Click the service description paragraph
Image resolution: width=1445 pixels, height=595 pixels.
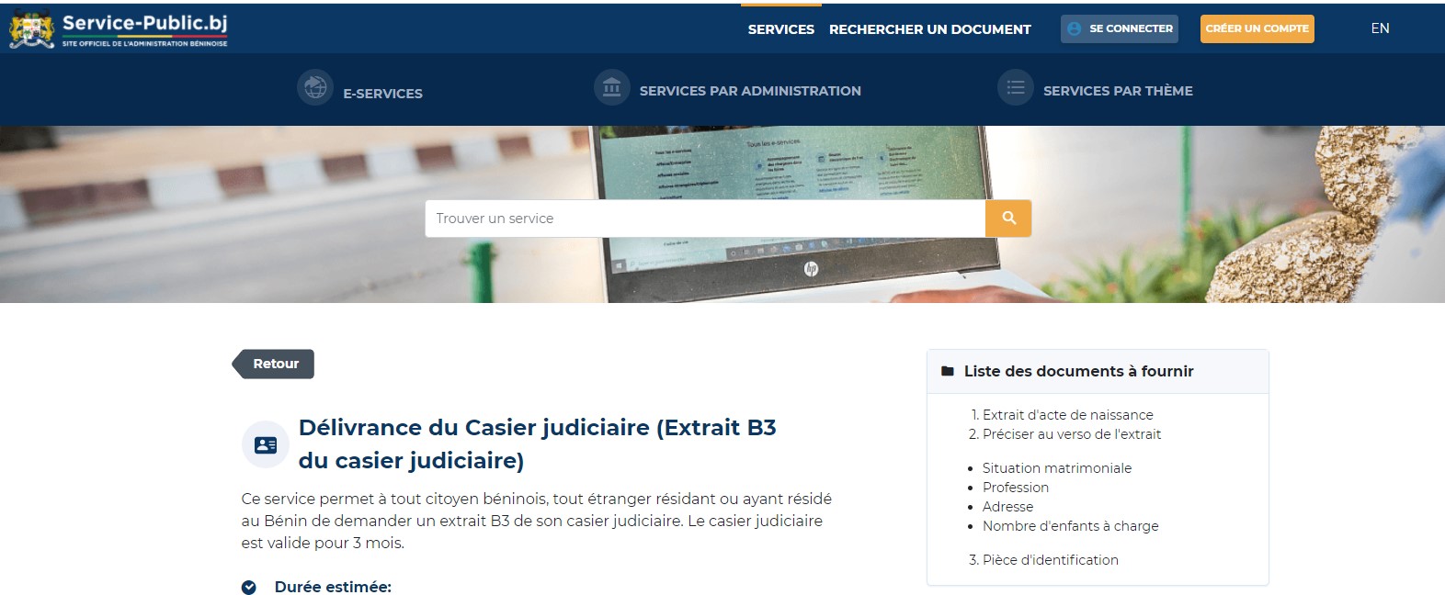(x=537, y=521)
